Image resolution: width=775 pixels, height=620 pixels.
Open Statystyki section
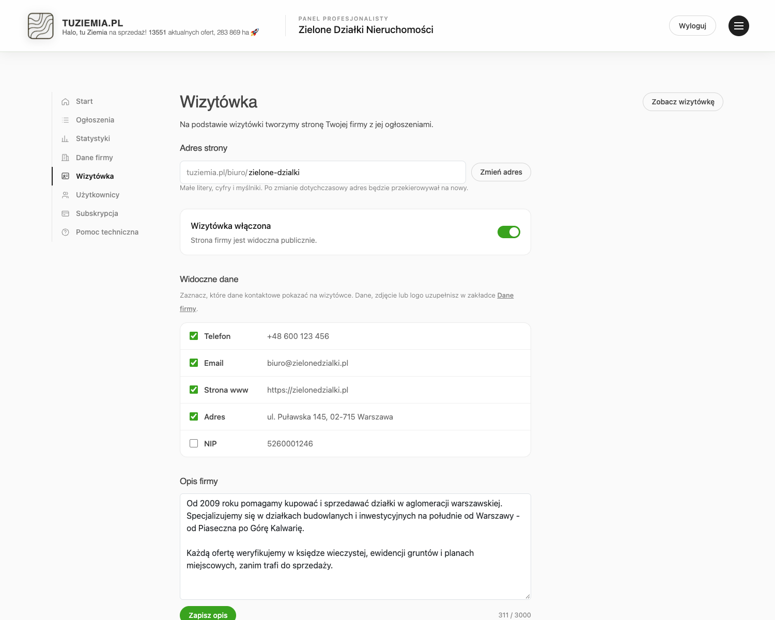pyautogui.click(x=93, y=138)
